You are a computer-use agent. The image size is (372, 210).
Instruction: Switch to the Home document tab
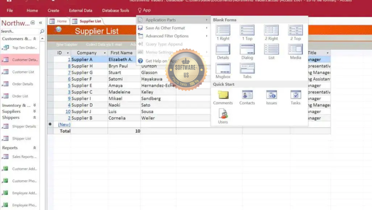point(58,21)
